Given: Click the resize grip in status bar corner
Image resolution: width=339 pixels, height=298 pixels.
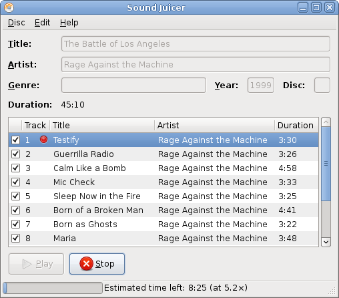Looking at the screenshot, I should (332, 291).
